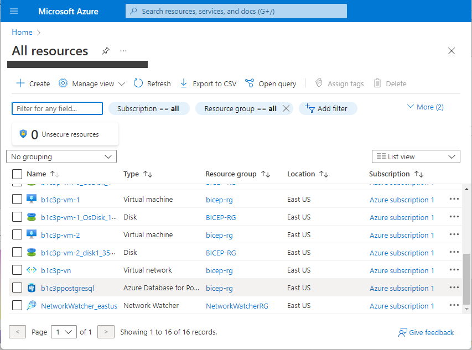472x350 pixels.
Task: Click the b1c3p-vn virtual network icon
Action: point(32,270)
